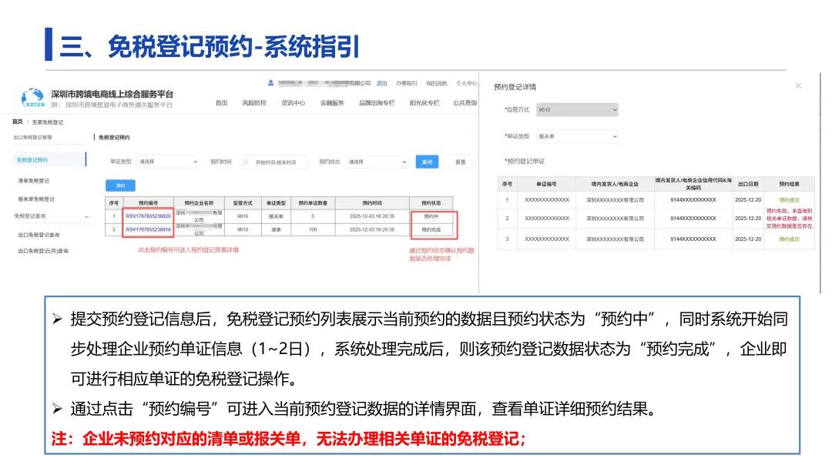Click the 重置 reset button
The image size is (832, 468).
point(461,162)
